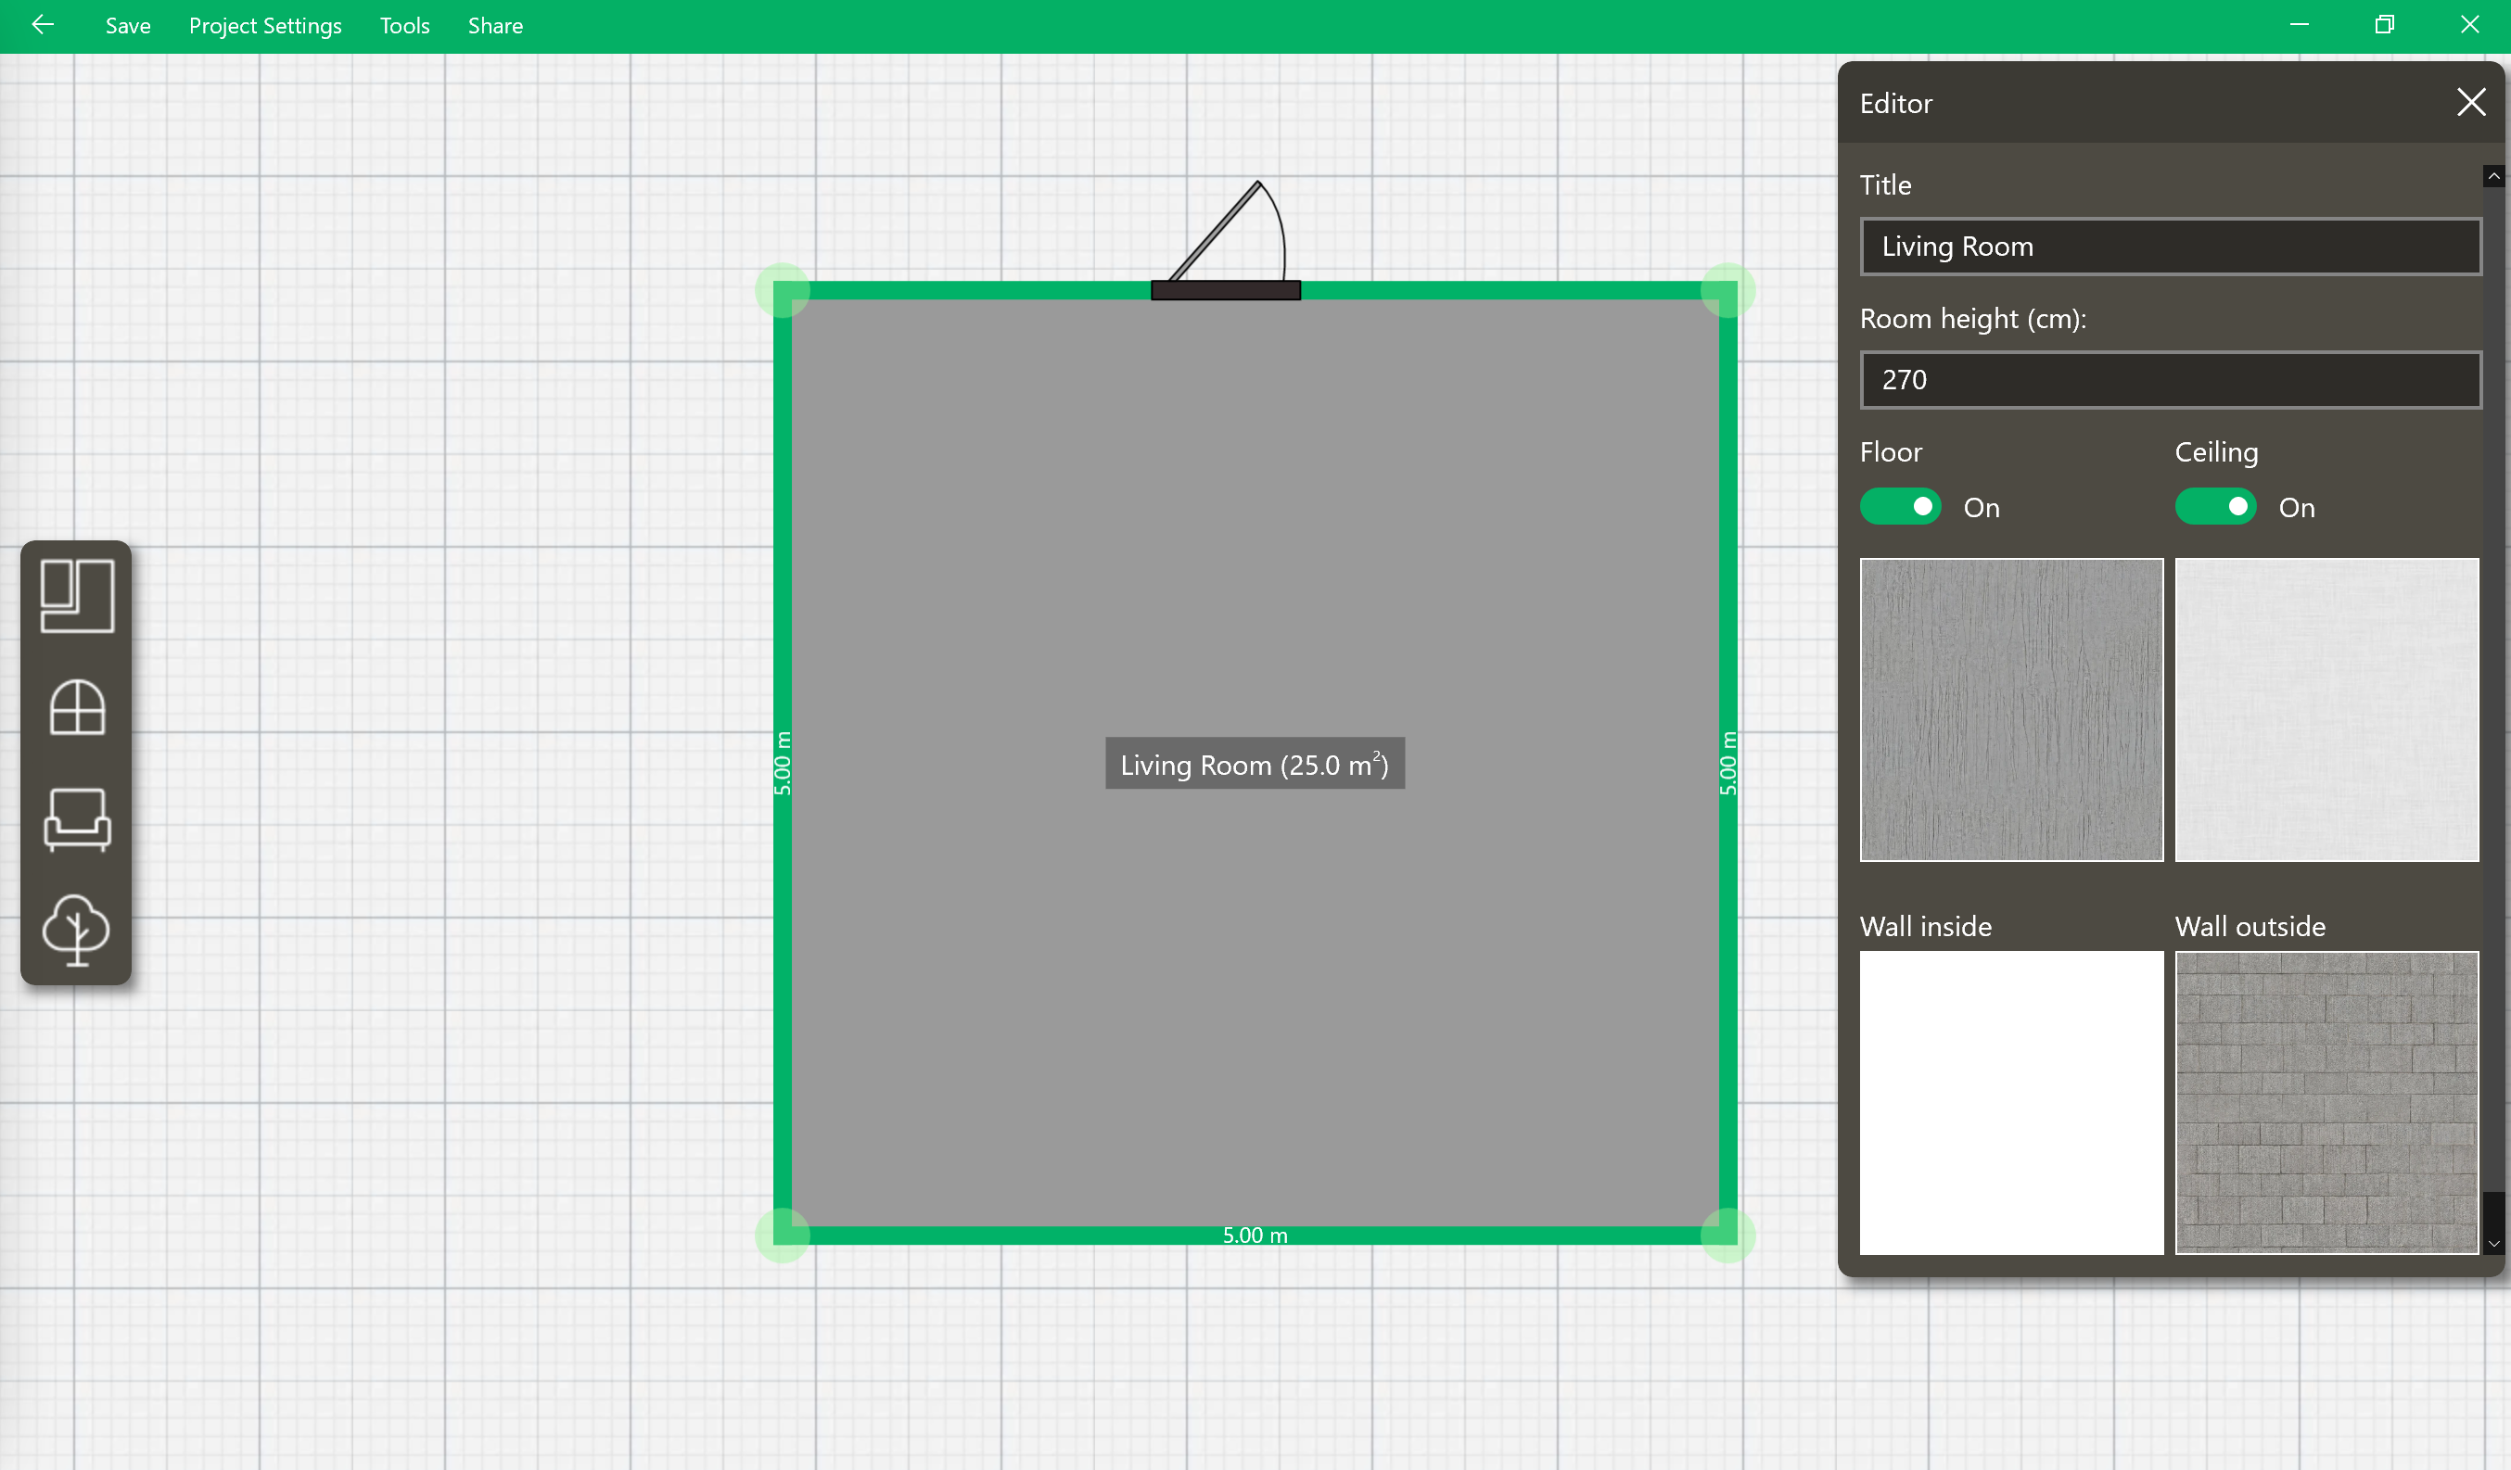Open the room floor plan tool

pos(77,596)
